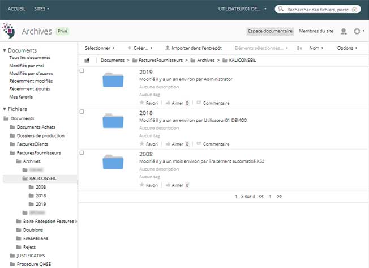Select the KALICONSEIL folder in the tree
The height and width of the screenshot is (268, 369).
43,178
